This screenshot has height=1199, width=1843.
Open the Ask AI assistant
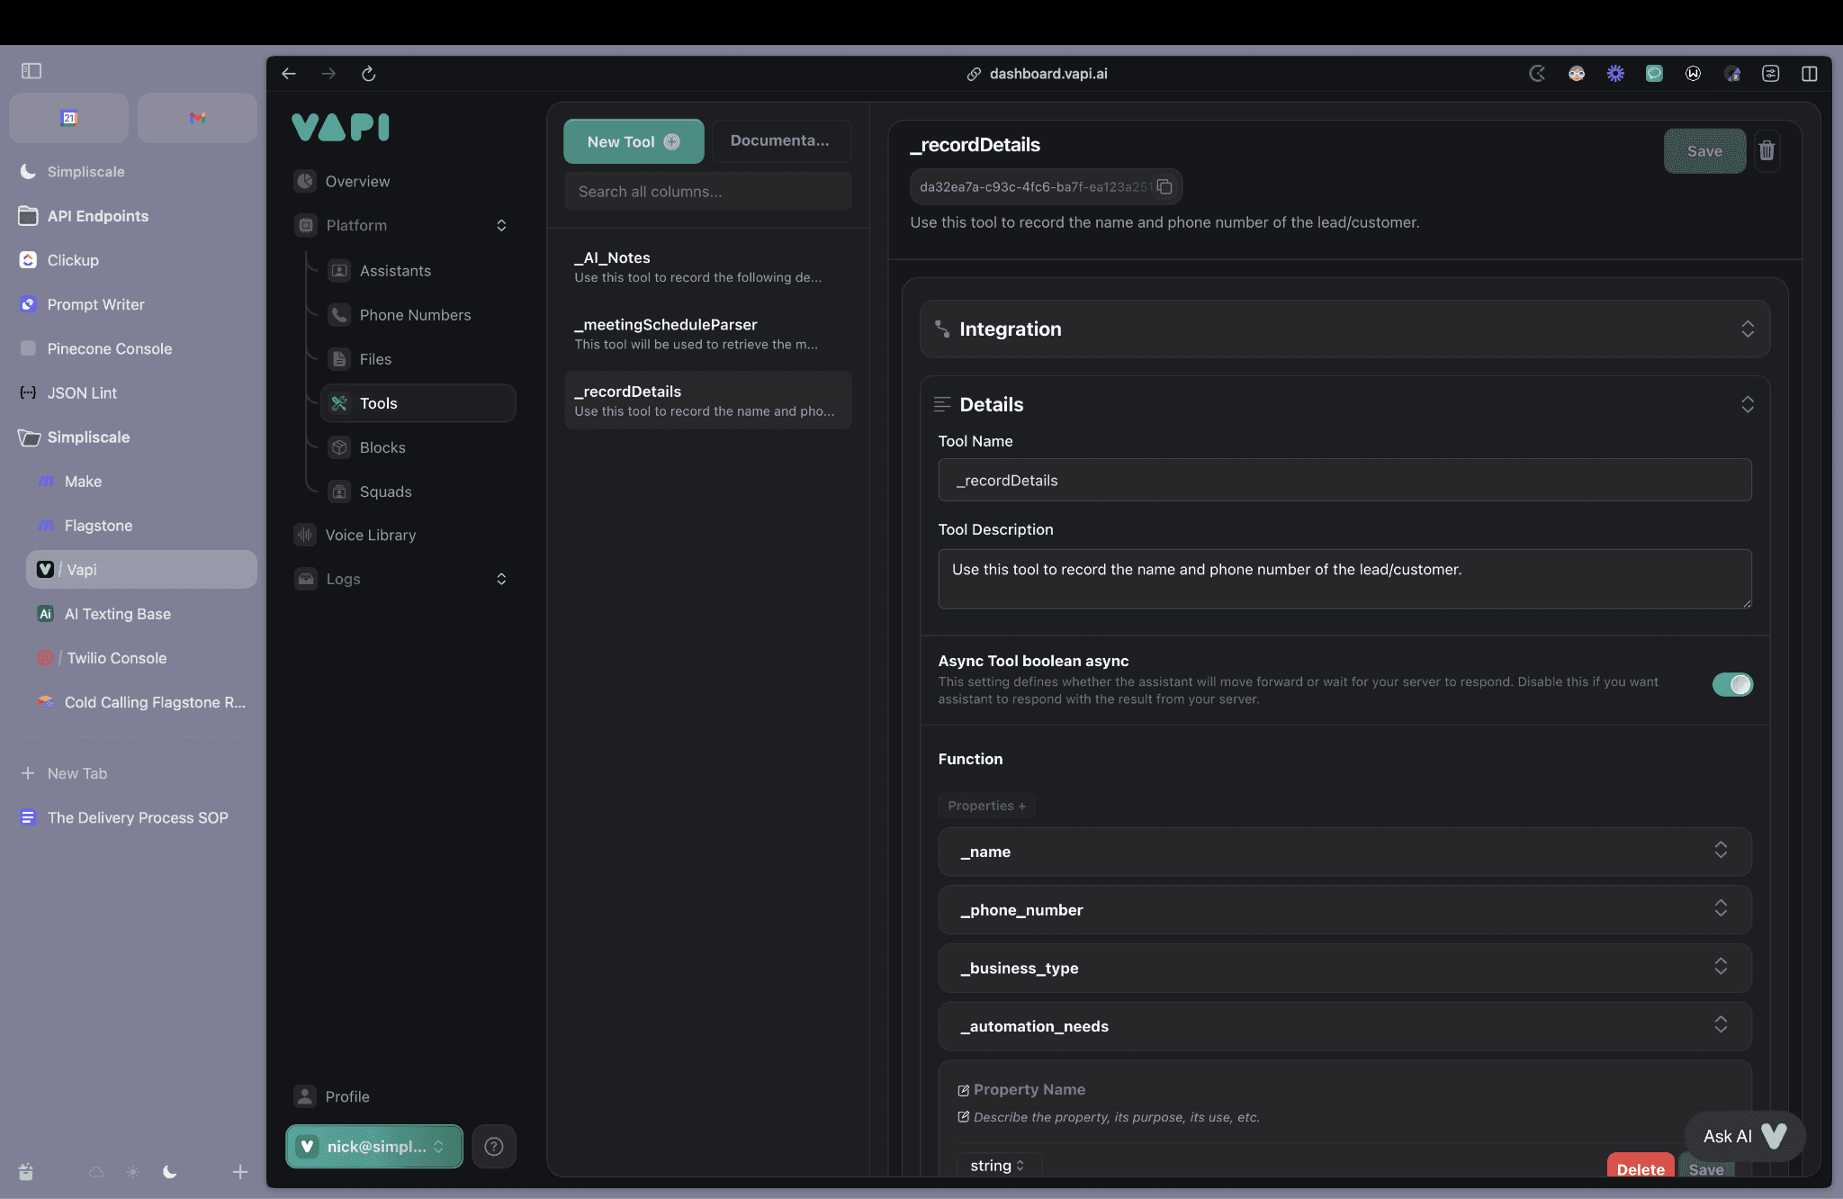click(x=1745, y=1136)
